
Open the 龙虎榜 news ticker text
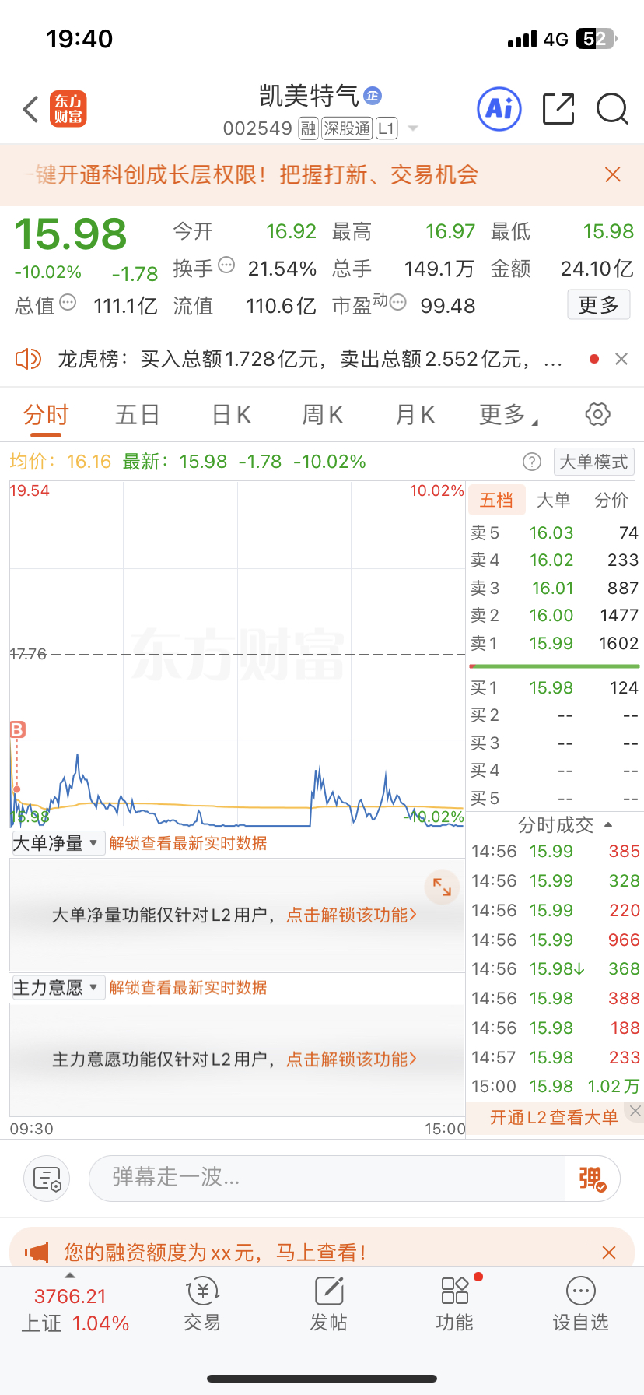point(310,359)
